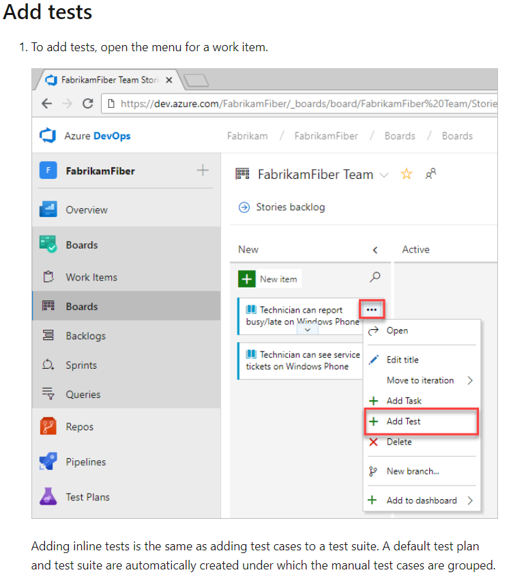
Task: Click the browser back arrow
Action: point(47,103)
